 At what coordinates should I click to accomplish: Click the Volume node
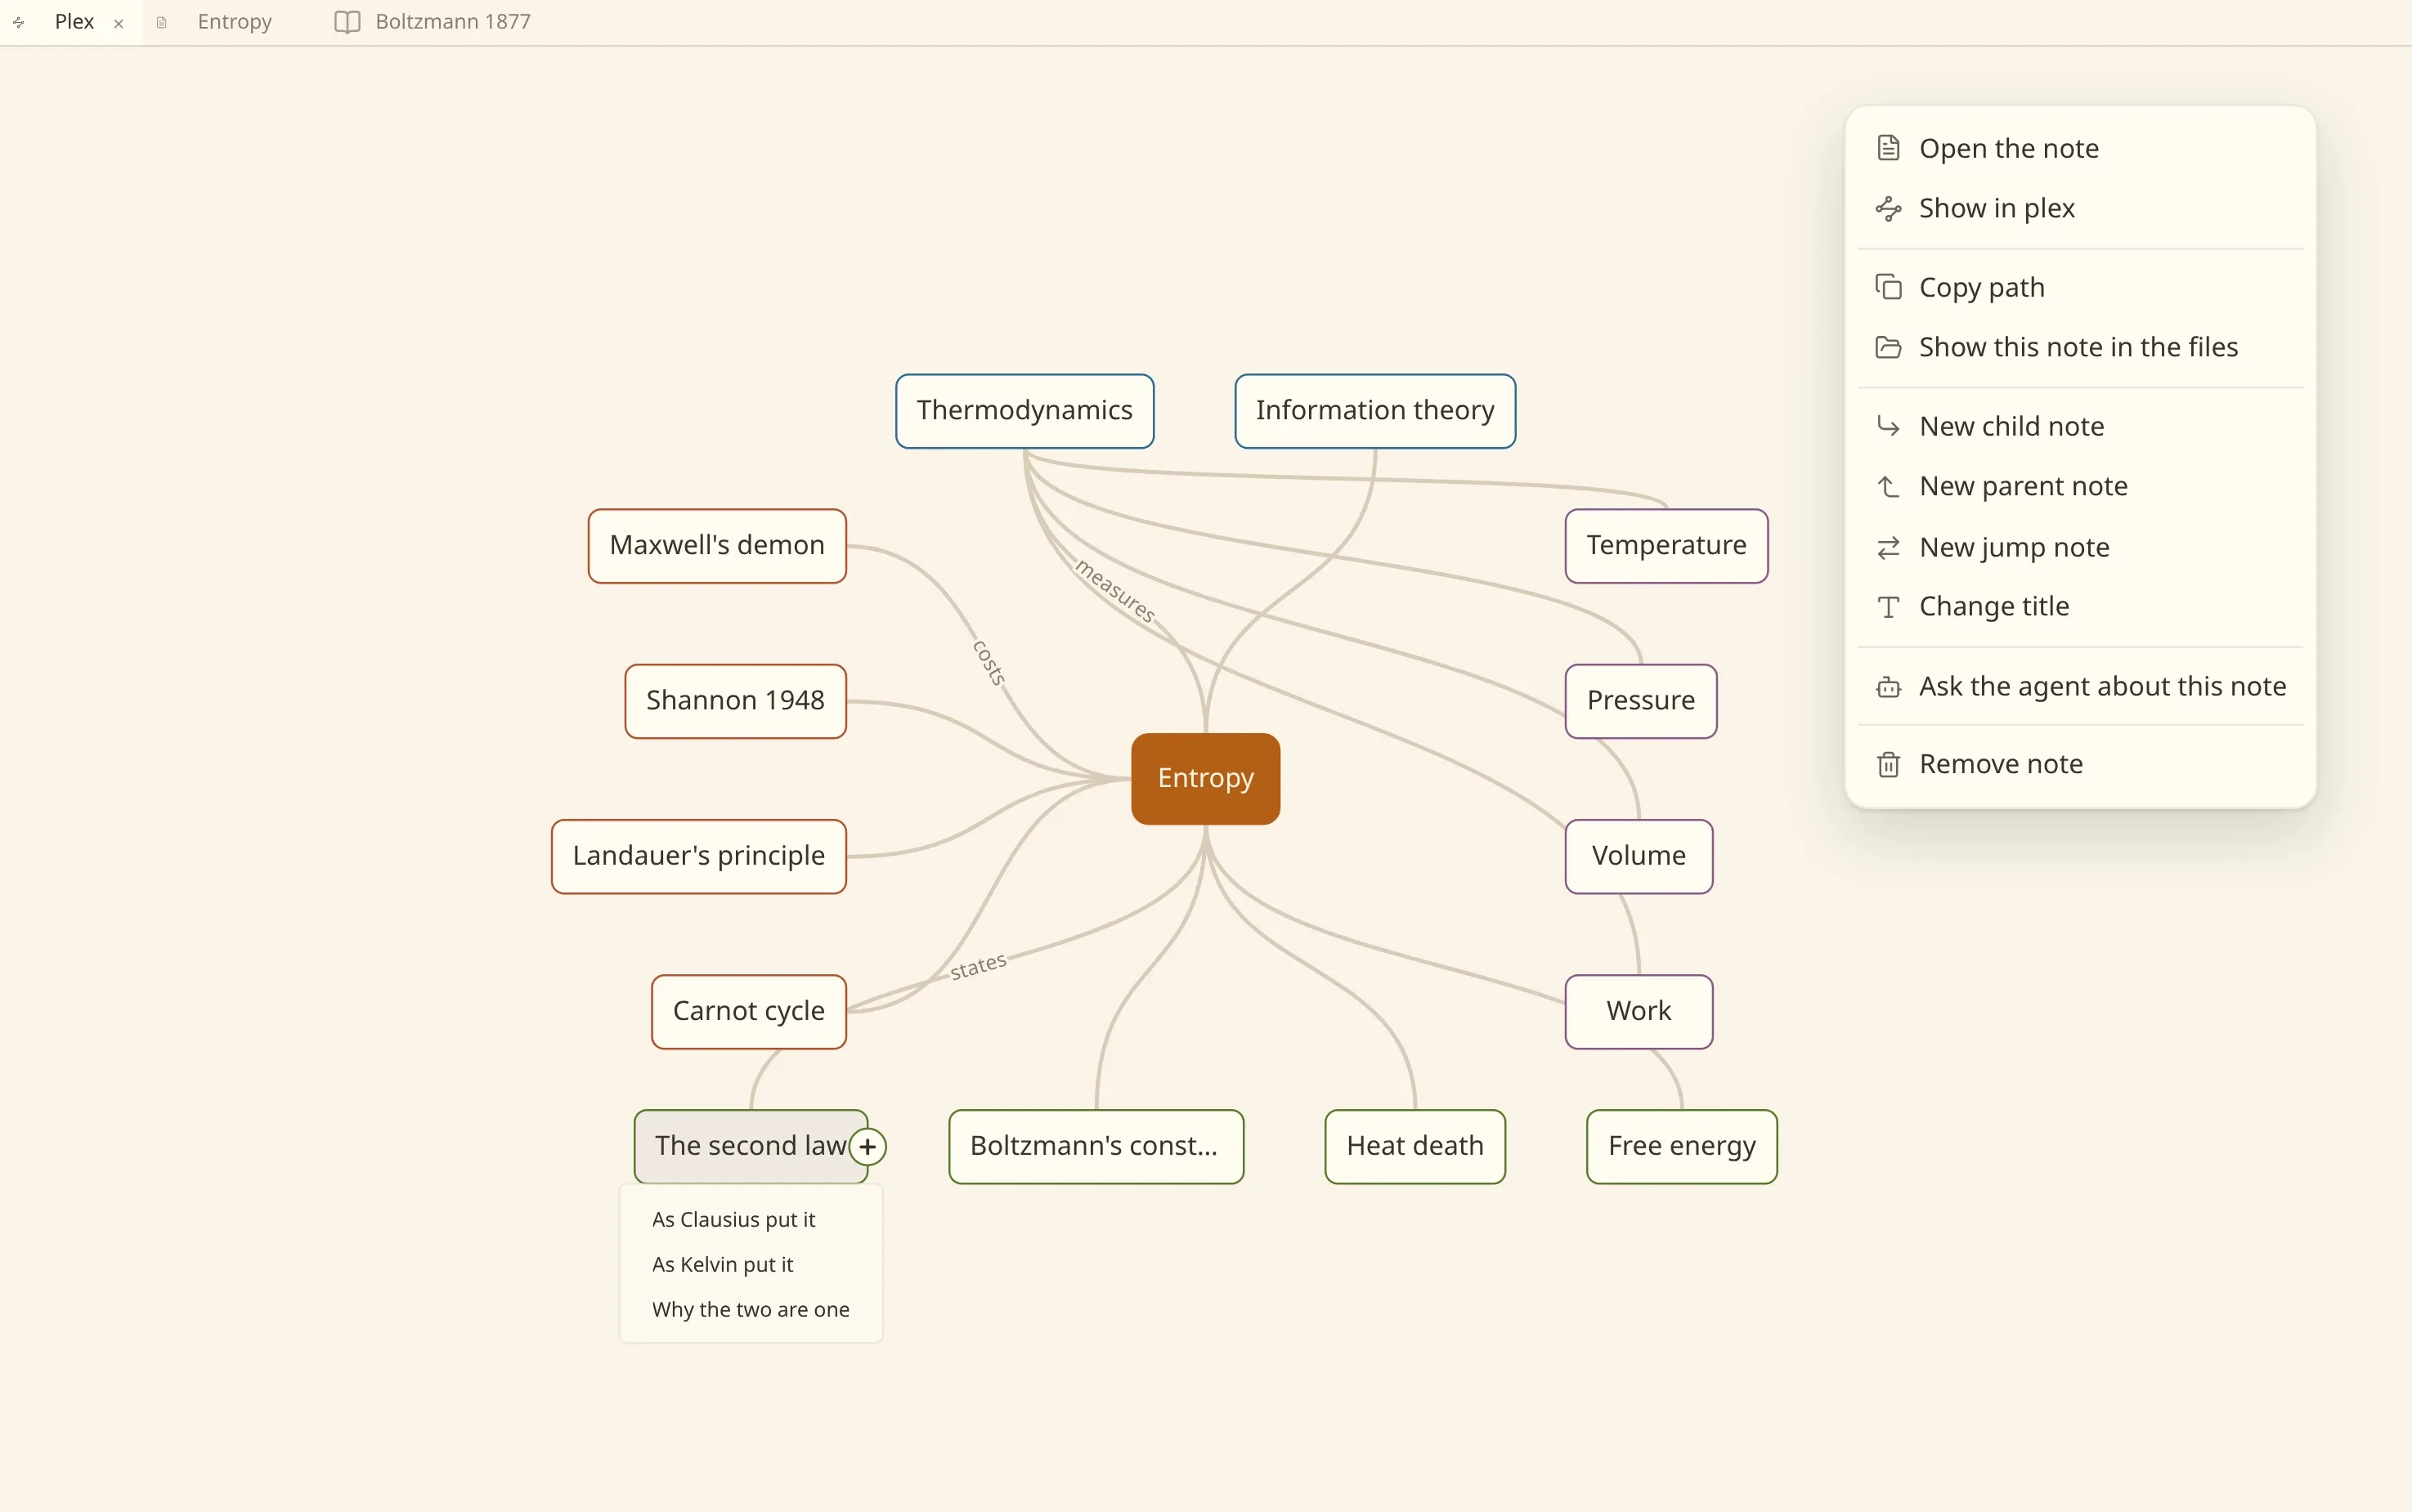tap(1639, 856)
